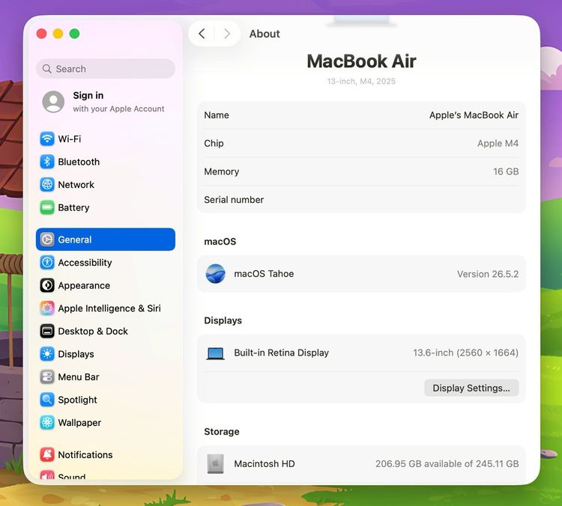This screenshot has height=506, width=562.
Task: Click the Macintosh HD drive icon
Action: tap(215, 464)
